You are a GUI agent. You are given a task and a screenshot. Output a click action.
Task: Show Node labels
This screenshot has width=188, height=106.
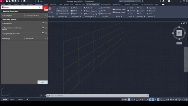click(130, 8)
